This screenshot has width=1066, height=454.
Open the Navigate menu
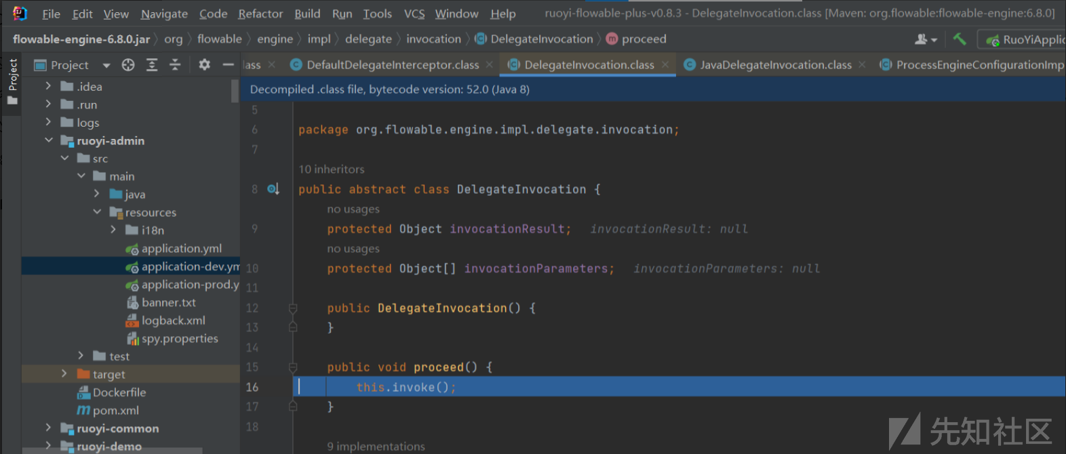pos(164,14)
